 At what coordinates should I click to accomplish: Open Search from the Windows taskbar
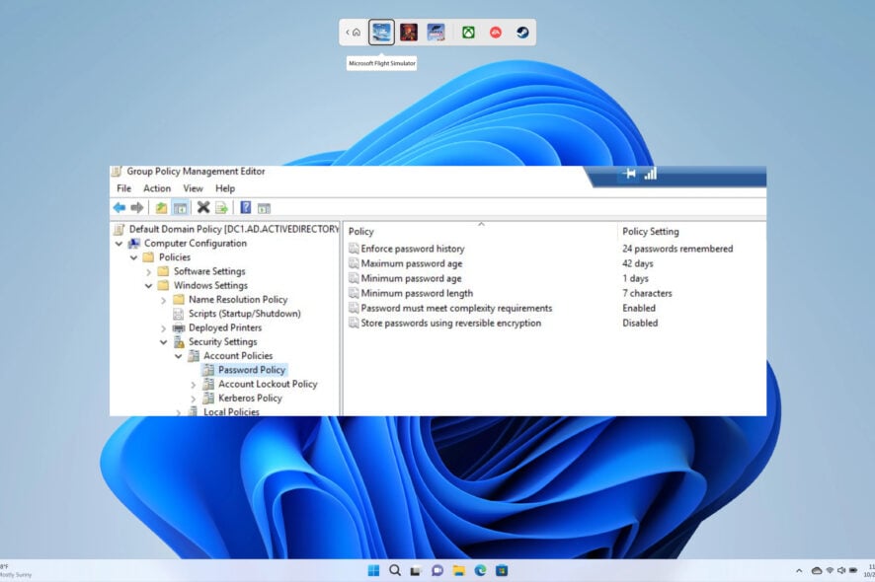point(394,570)
